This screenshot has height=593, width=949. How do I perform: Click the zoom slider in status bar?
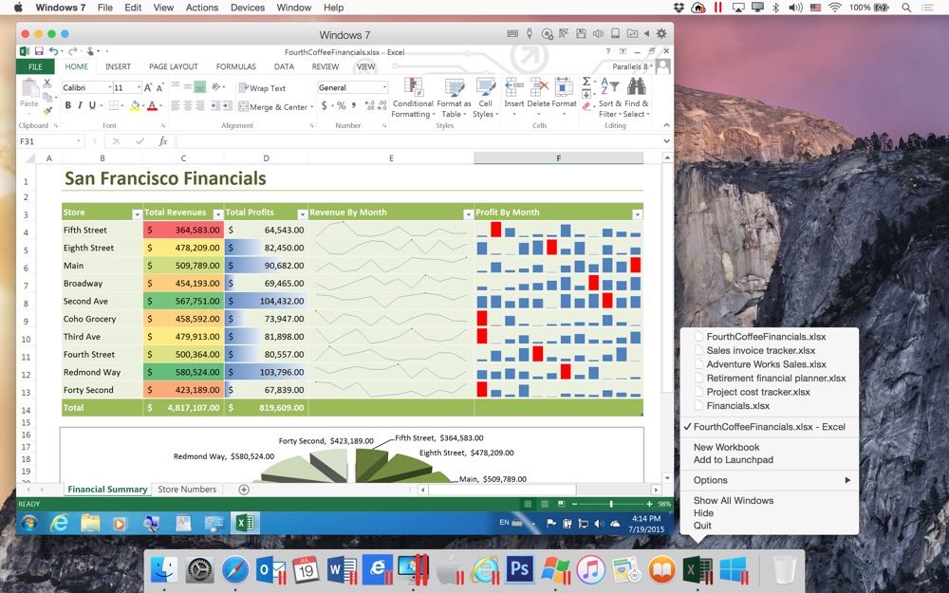(x=611, y=504)
